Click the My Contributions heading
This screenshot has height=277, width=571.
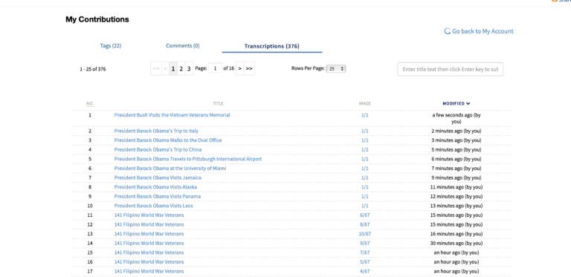pos(97,19)
